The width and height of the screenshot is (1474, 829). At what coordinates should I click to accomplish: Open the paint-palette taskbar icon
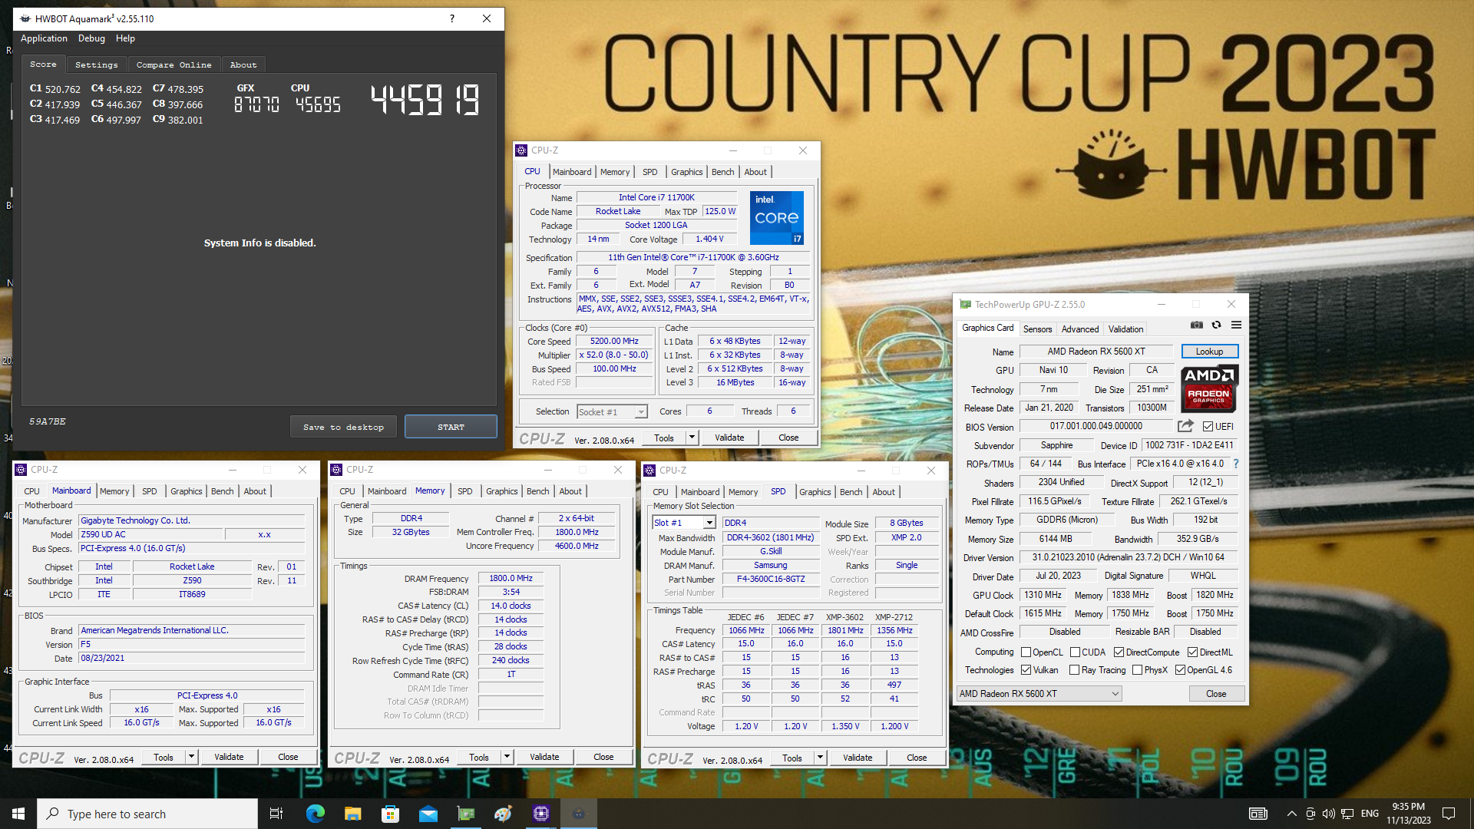(503, 814)
